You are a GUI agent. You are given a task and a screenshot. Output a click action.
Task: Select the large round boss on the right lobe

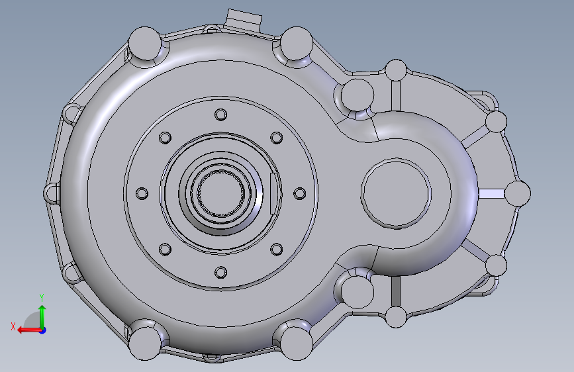coord(397,193)
